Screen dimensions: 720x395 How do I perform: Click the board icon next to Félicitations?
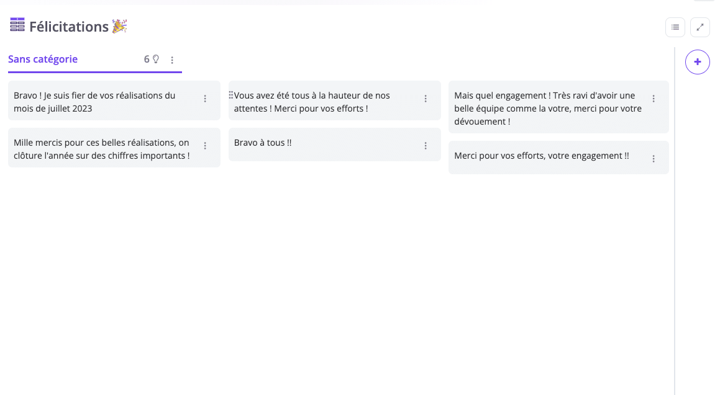pos(17,25)
